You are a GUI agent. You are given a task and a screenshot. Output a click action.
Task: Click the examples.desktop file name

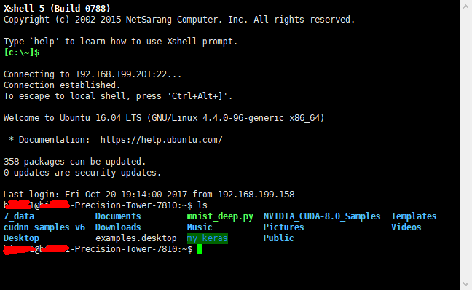pos(136,238)
